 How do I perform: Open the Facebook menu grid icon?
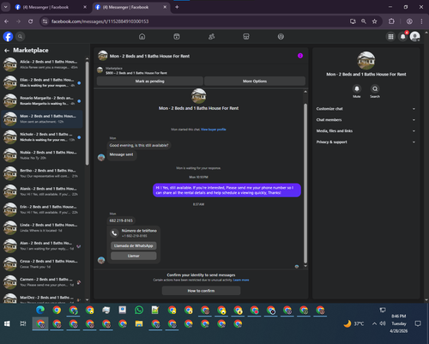click(x=390, y=37)
